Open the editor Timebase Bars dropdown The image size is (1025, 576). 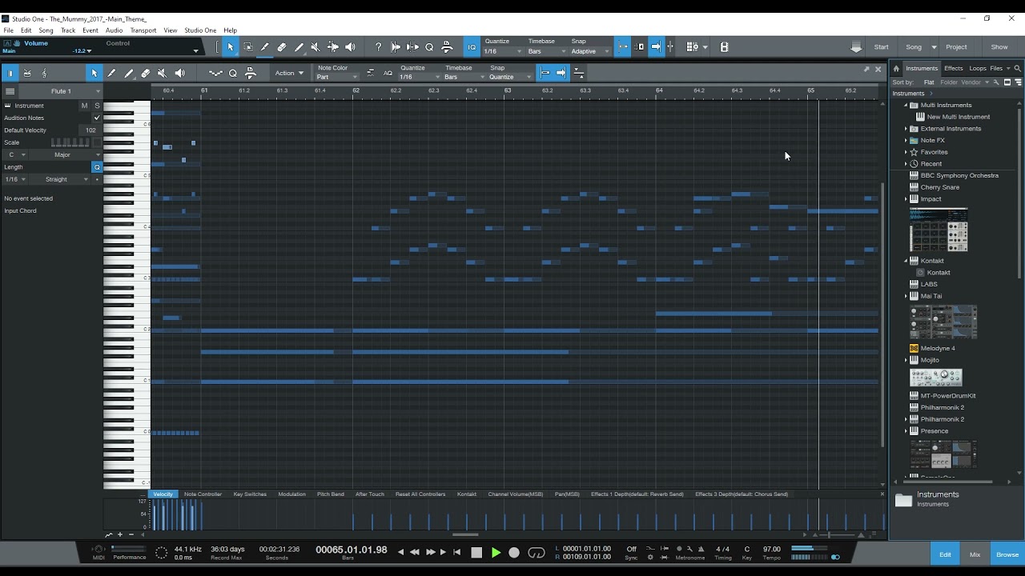coord(464,77)
